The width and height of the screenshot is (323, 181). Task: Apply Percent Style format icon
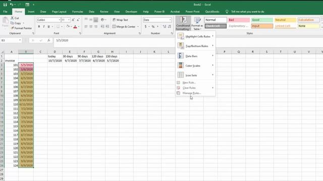coord(153,27)
